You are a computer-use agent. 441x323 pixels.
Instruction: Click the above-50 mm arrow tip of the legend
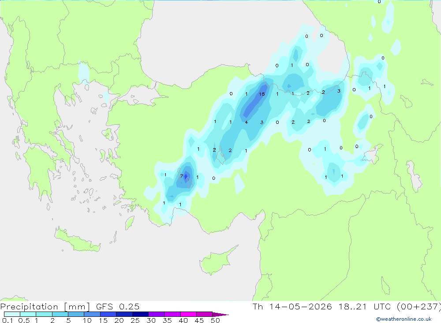[x=220, y=314]
